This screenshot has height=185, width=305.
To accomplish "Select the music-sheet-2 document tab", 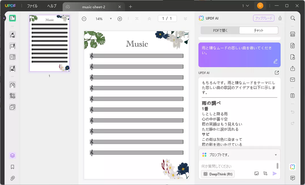I will [93, 7].
